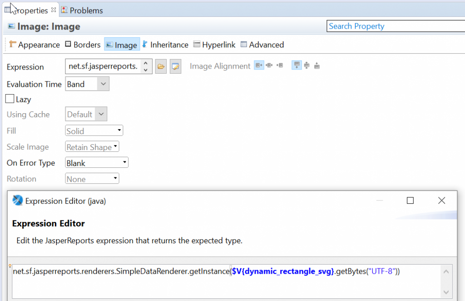Set horizontal center image alignment
465x301 pixels.
[x=269, y=65]
